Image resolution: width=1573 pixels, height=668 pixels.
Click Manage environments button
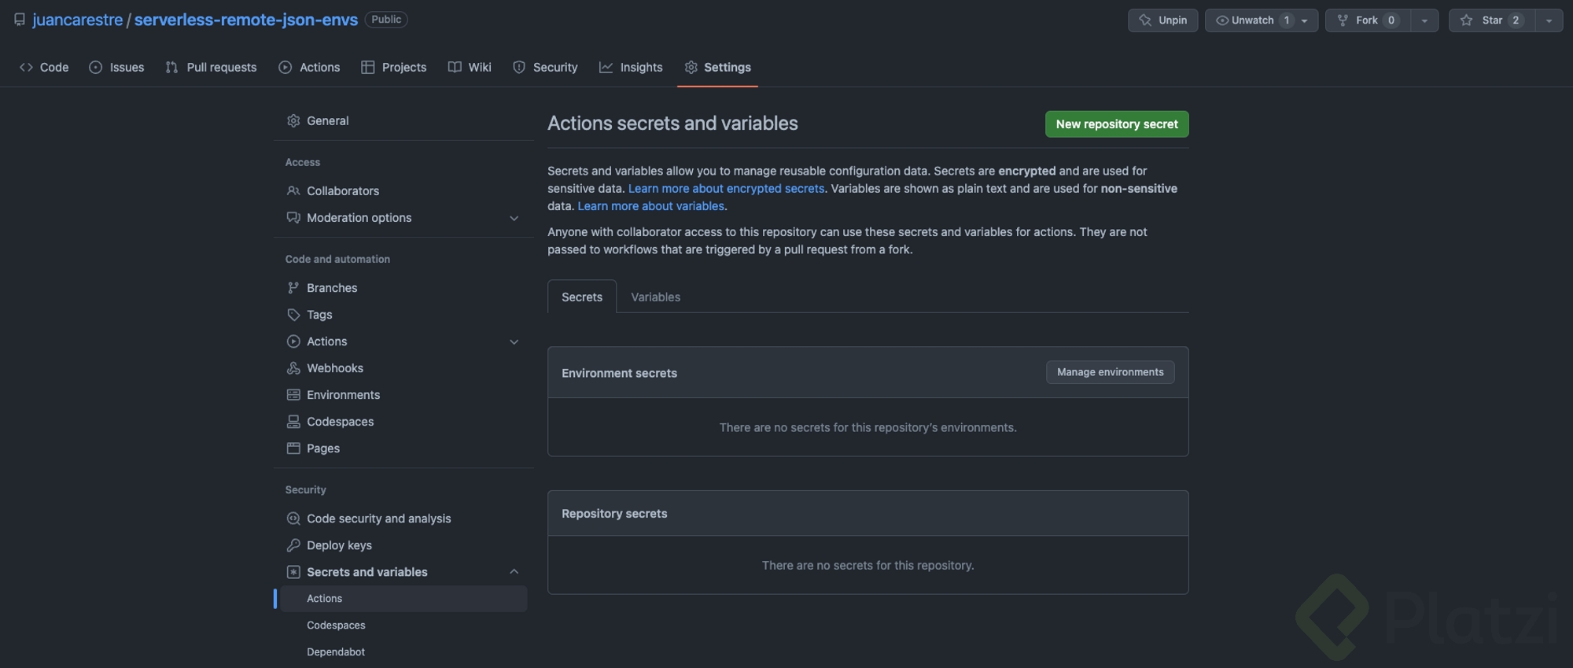1110,372
